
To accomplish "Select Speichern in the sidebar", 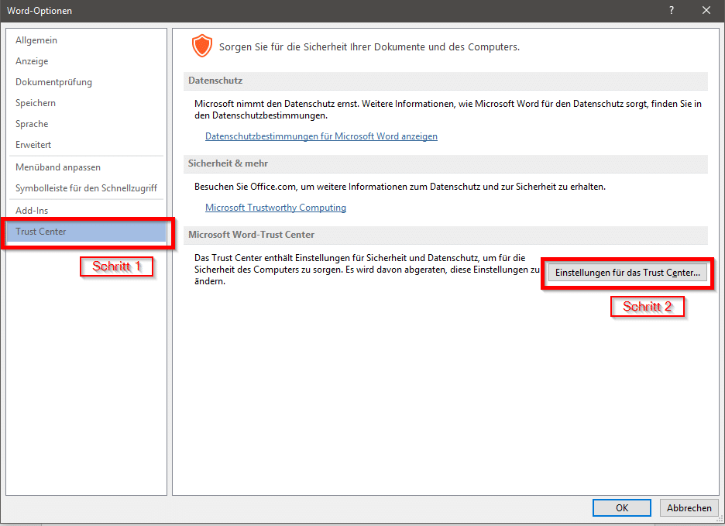I will click(36, 103).
